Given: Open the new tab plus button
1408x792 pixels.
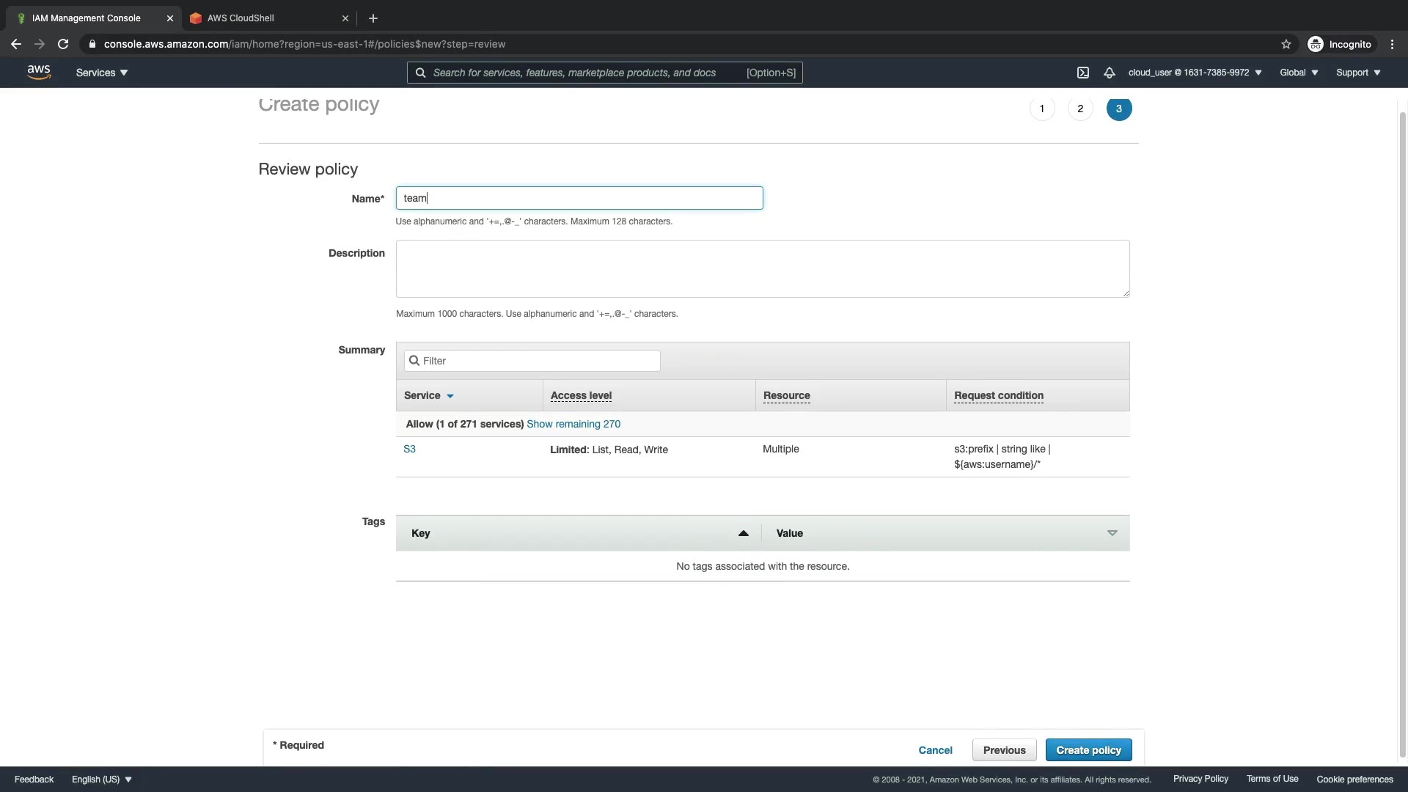Looking at the screenshot, I should click(373, 18).
